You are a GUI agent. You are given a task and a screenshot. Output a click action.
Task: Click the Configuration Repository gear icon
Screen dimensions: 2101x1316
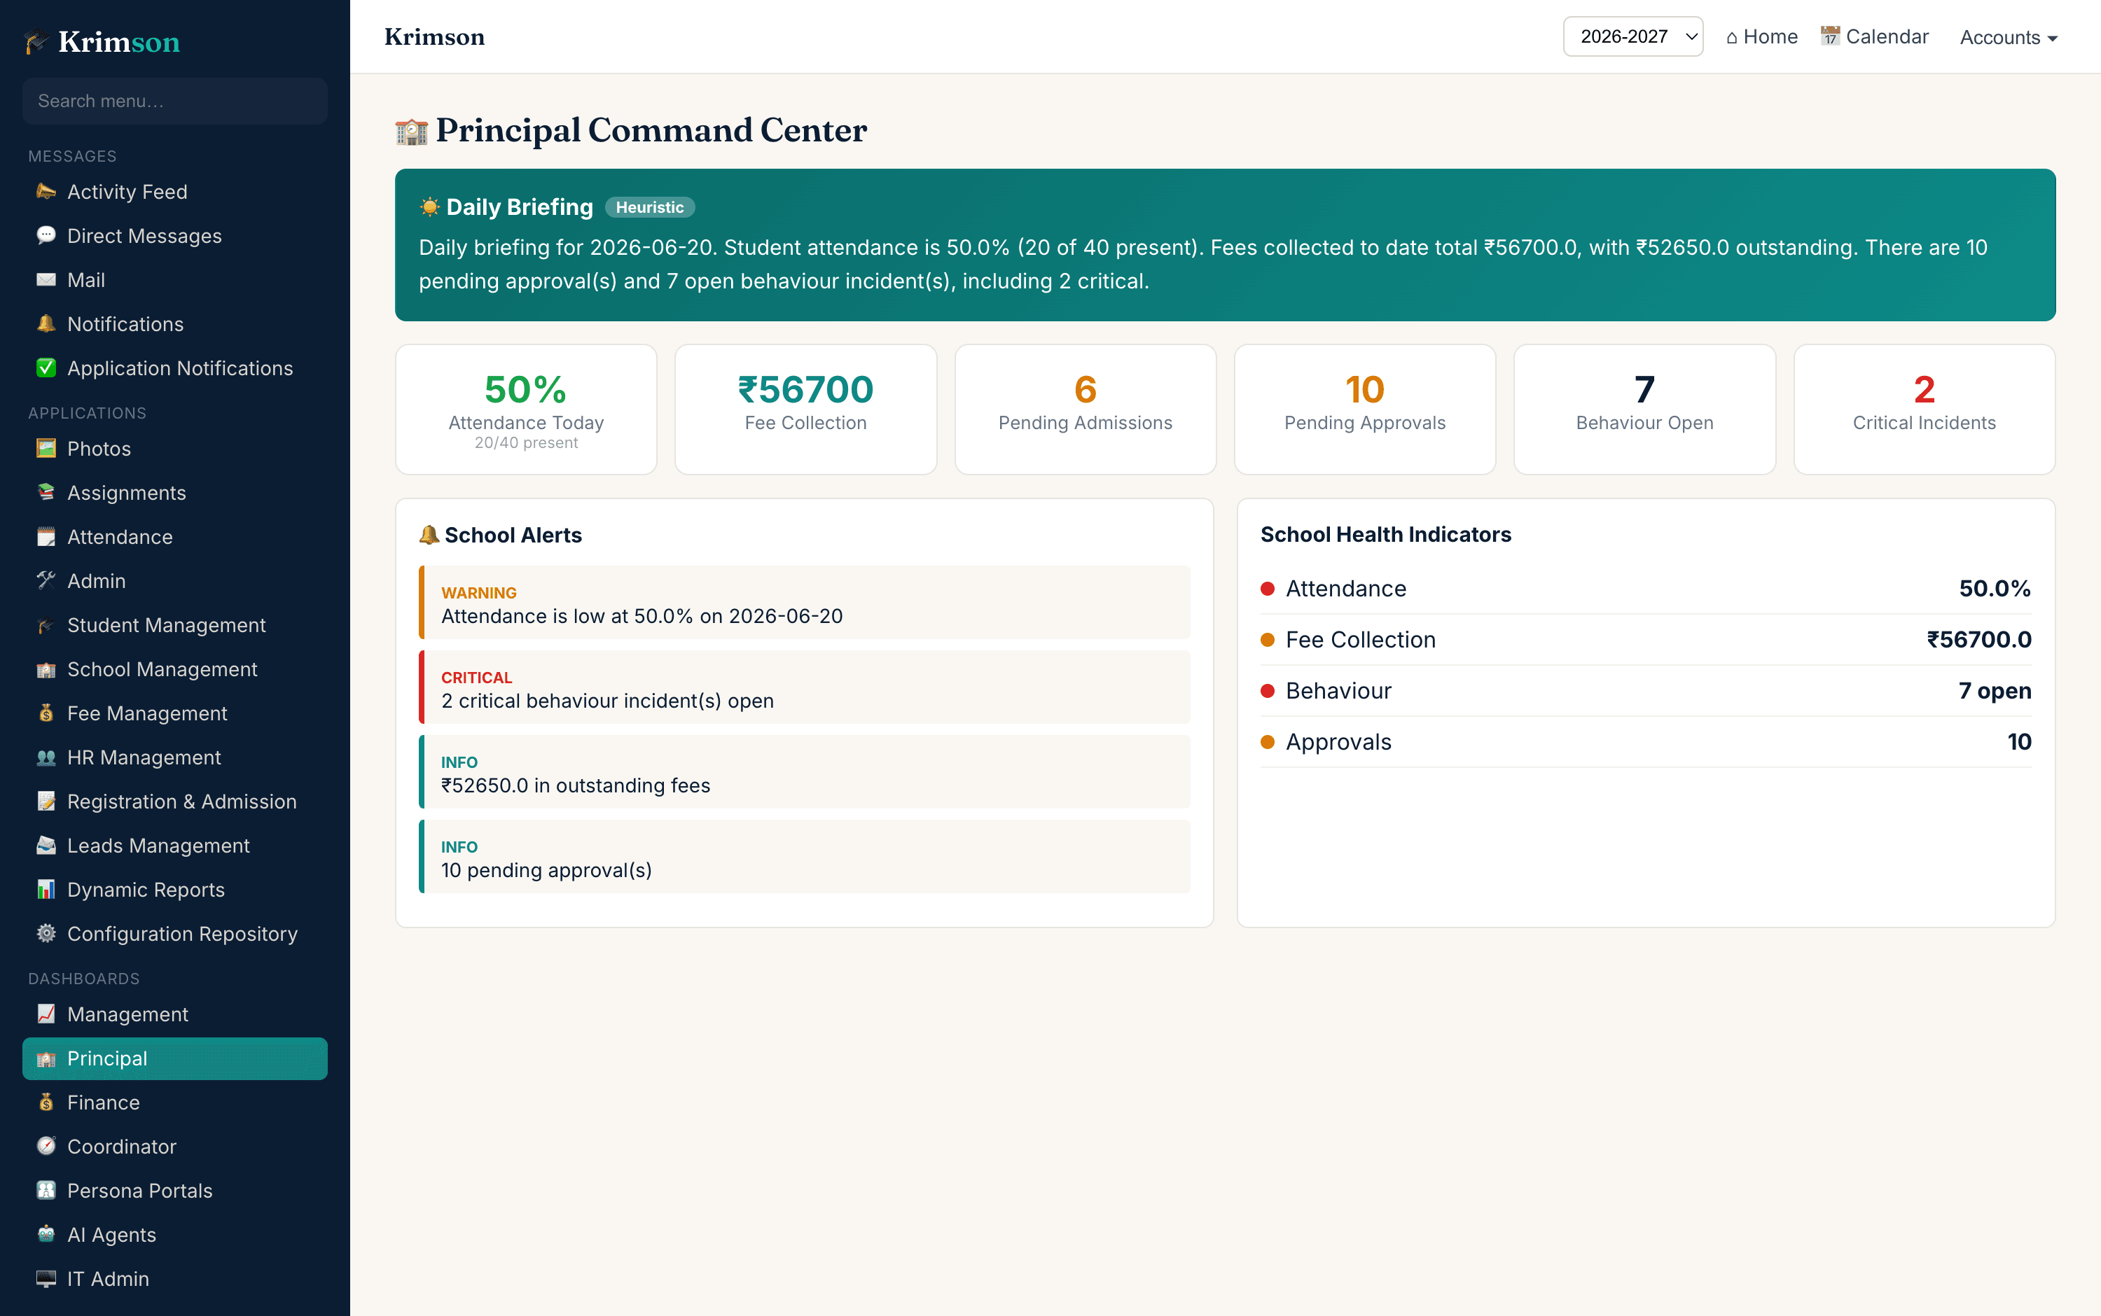tap(46, 934)
